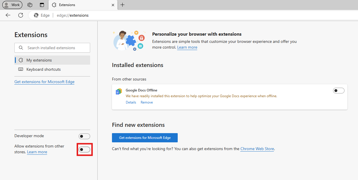Turn on Developer mode
358x180 pixels.
(84, 136)
